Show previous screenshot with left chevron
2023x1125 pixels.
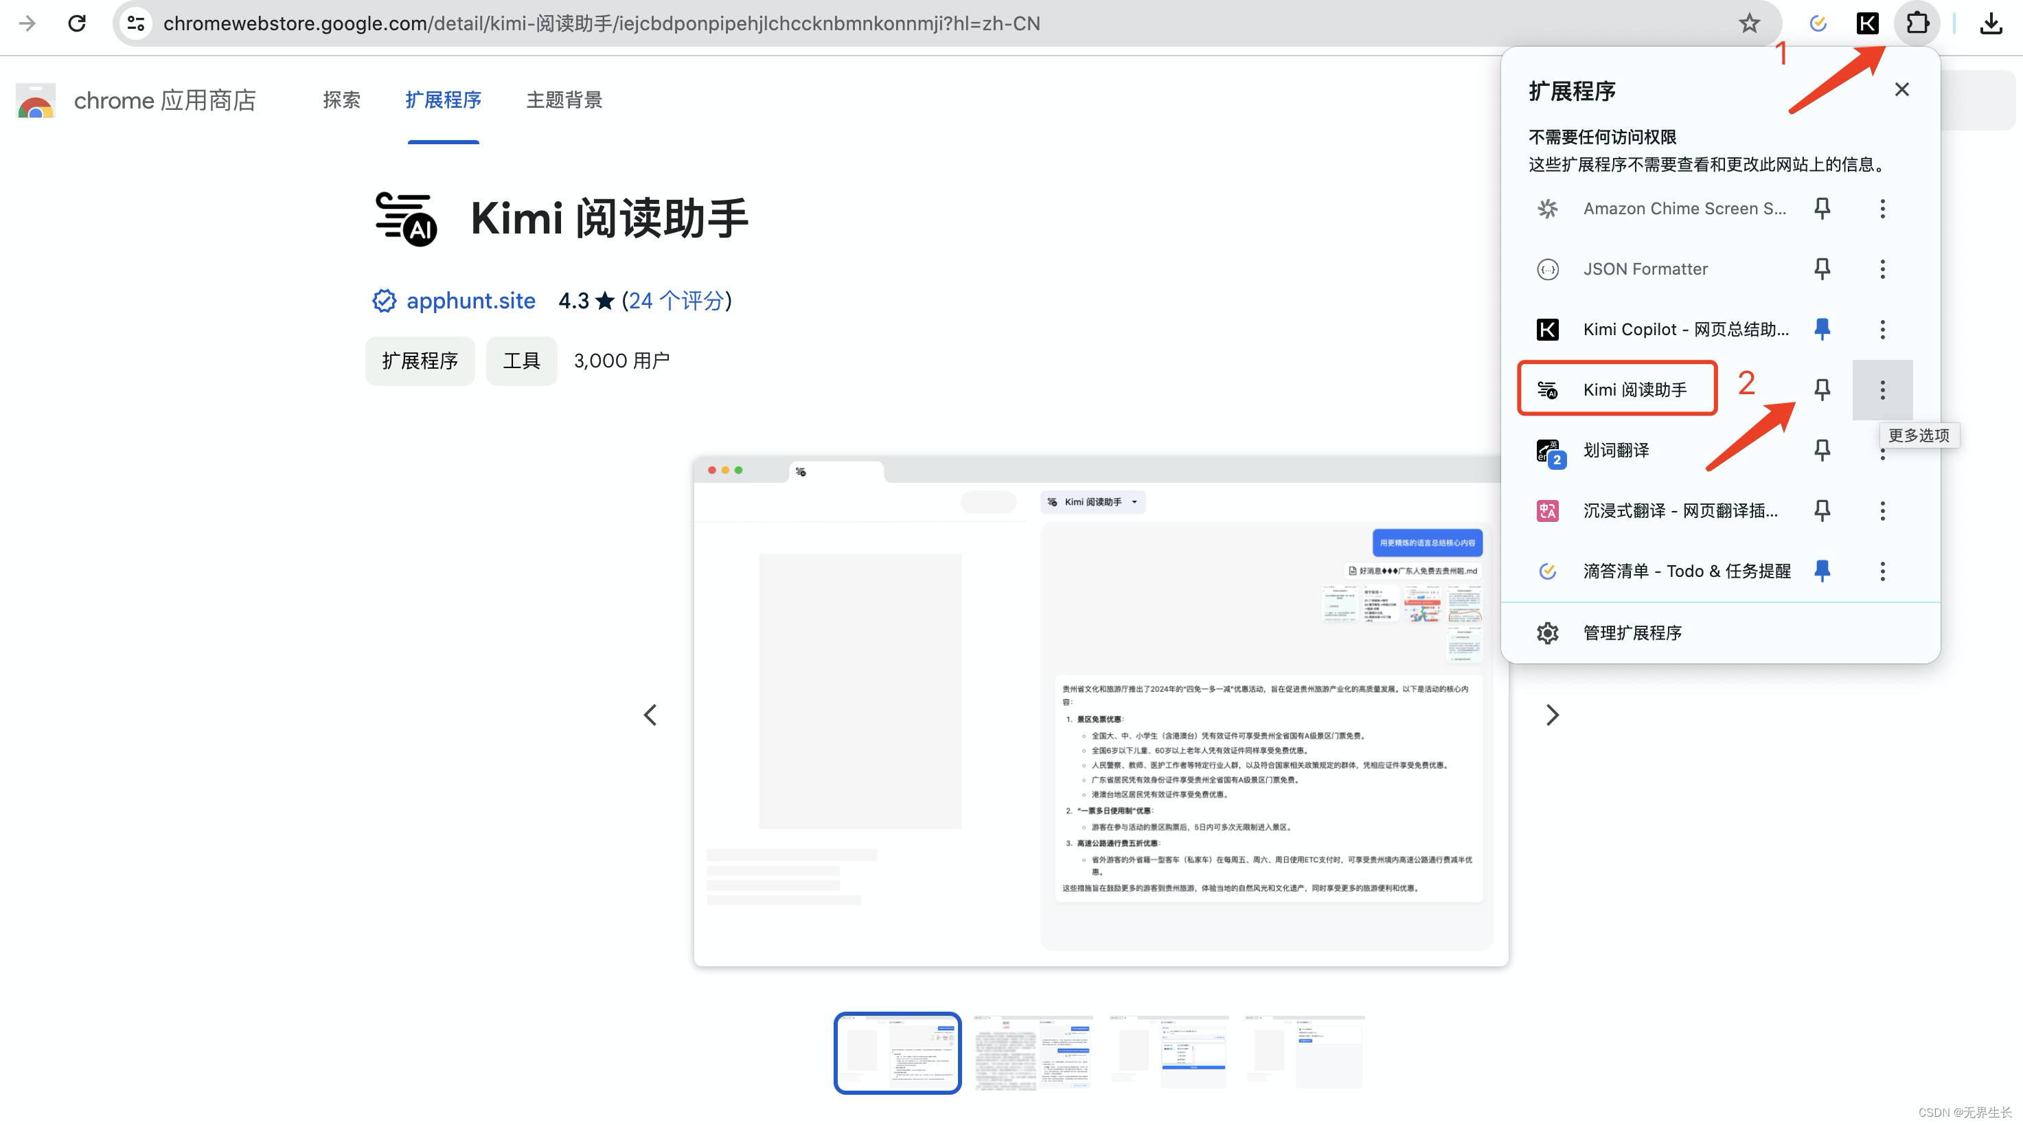click(650, 715)
